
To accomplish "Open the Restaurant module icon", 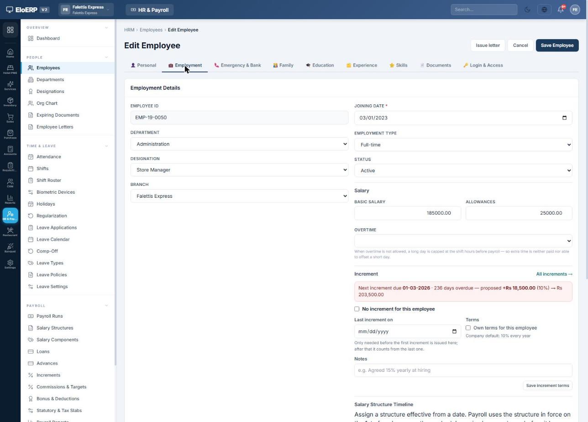I will 10,232.
